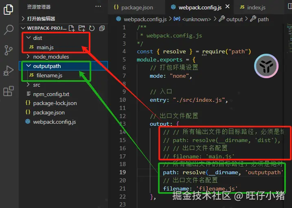Open the Source Control view

click(x=9, y=50)
